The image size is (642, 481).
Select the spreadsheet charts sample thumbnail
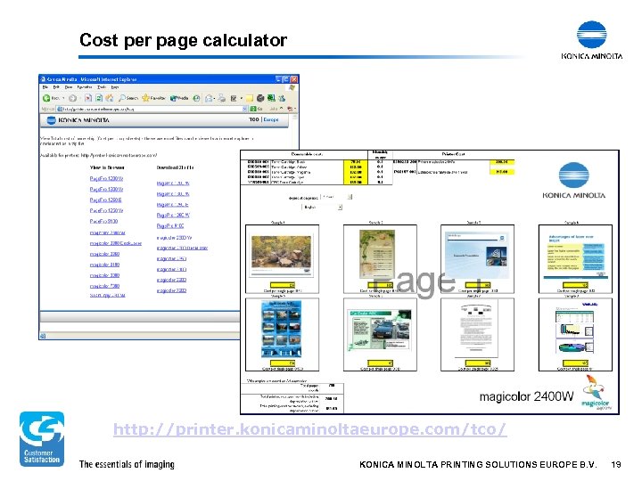(575, 329)
